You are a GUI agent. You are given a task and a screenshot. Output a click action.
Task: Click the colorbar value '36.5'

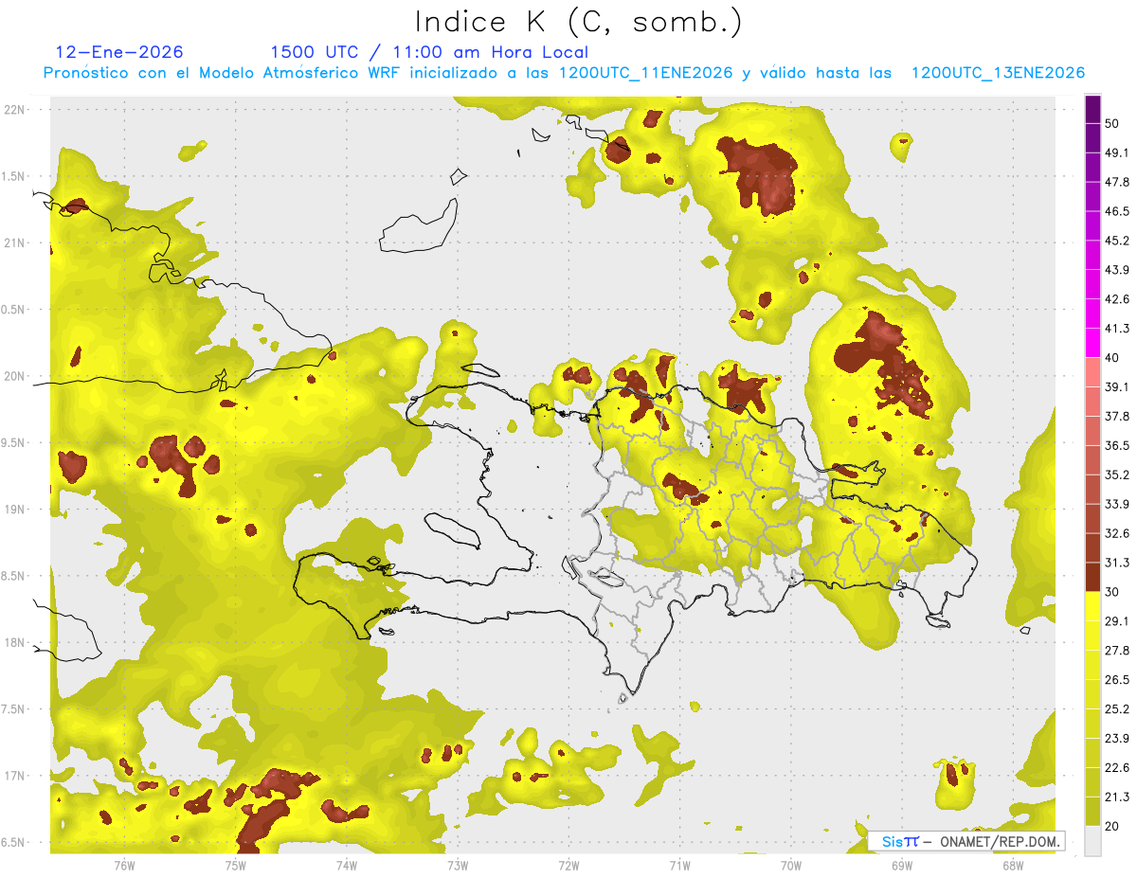tap(1116, 445)
